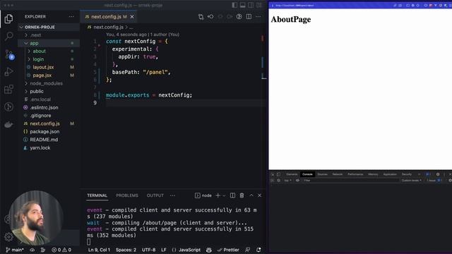The width and height of the screenshot is (452, 254).
Task: Change file encoding via UTF-8
Action: pos(149,250)
